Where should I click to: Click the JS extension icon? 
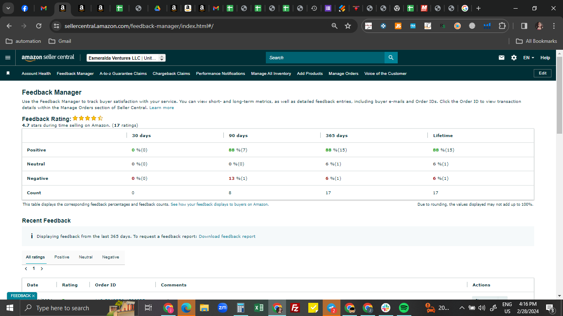point(398,26)
